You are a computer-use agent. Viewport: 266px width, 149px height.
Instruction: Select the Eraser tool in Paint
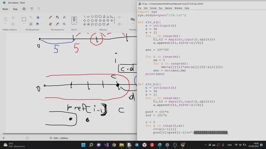(x=50, y=24)
